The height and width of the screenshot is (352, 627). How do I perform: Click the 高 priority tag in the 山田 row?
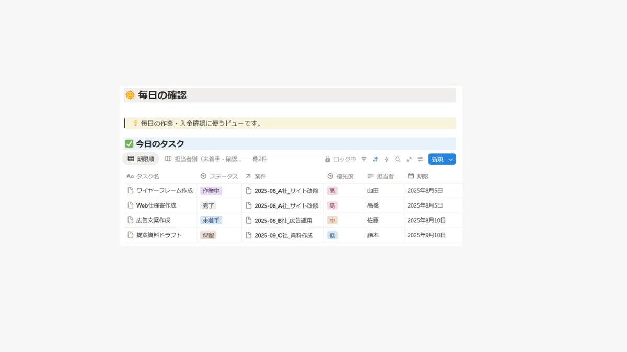[x=332, y=191]
